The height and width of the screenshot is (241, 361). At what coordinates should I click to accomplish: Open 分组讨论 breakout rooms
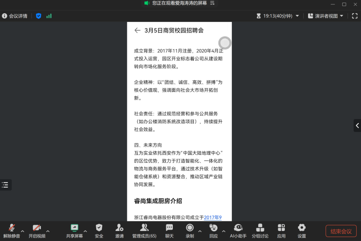pyautogui.click(x=260, y=230)
